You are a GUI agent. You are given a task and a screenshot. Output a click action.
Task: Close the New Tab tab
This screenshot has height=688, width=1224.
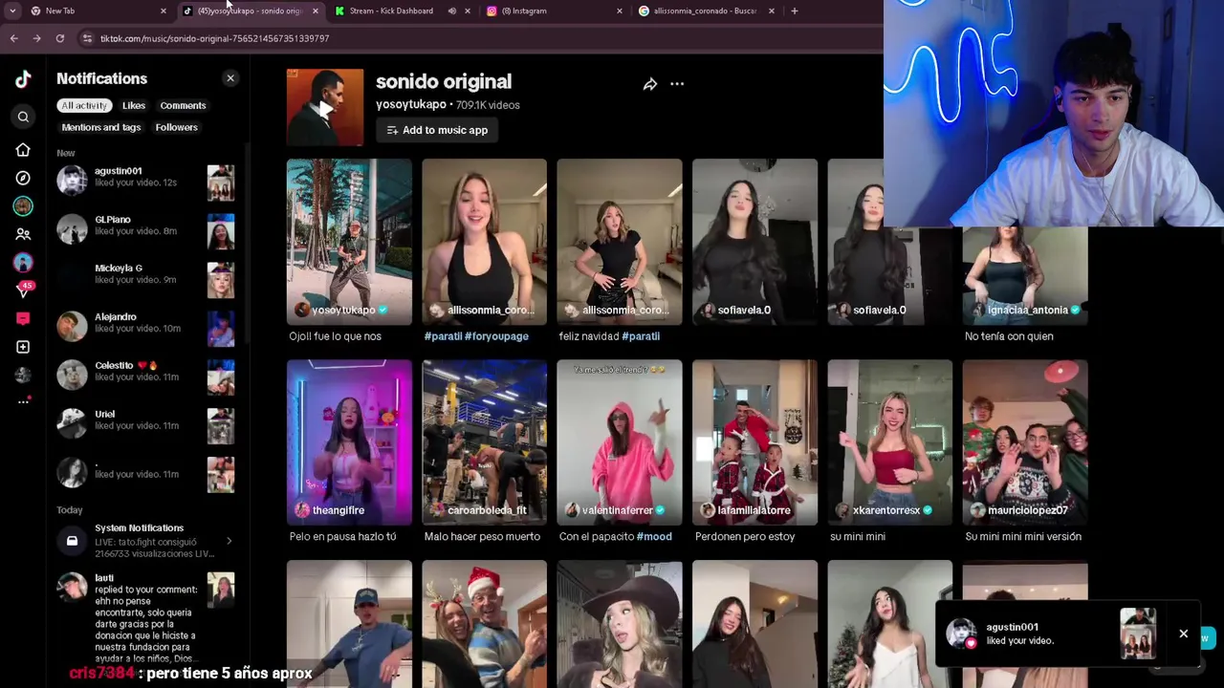163,11
